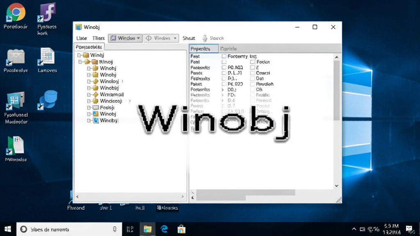Show hidden system tray icons

[354, 229]
